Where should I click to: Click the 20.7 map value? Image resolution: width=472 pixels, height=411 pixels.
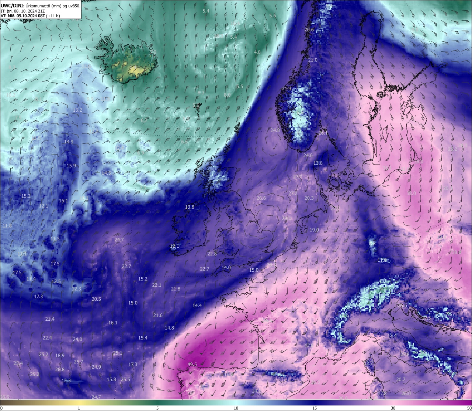coord(400,379)
